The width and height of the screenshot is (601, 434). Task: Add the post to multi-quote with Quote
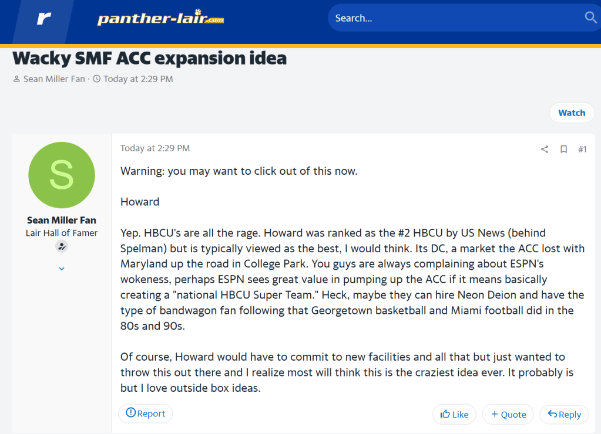[x=508, y=414]
